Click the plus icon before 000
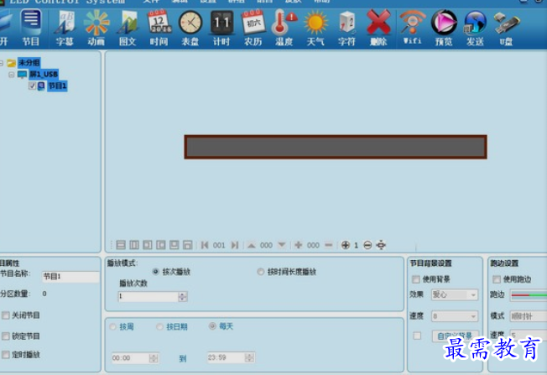 pyautogui.click(x=299, y=245)
